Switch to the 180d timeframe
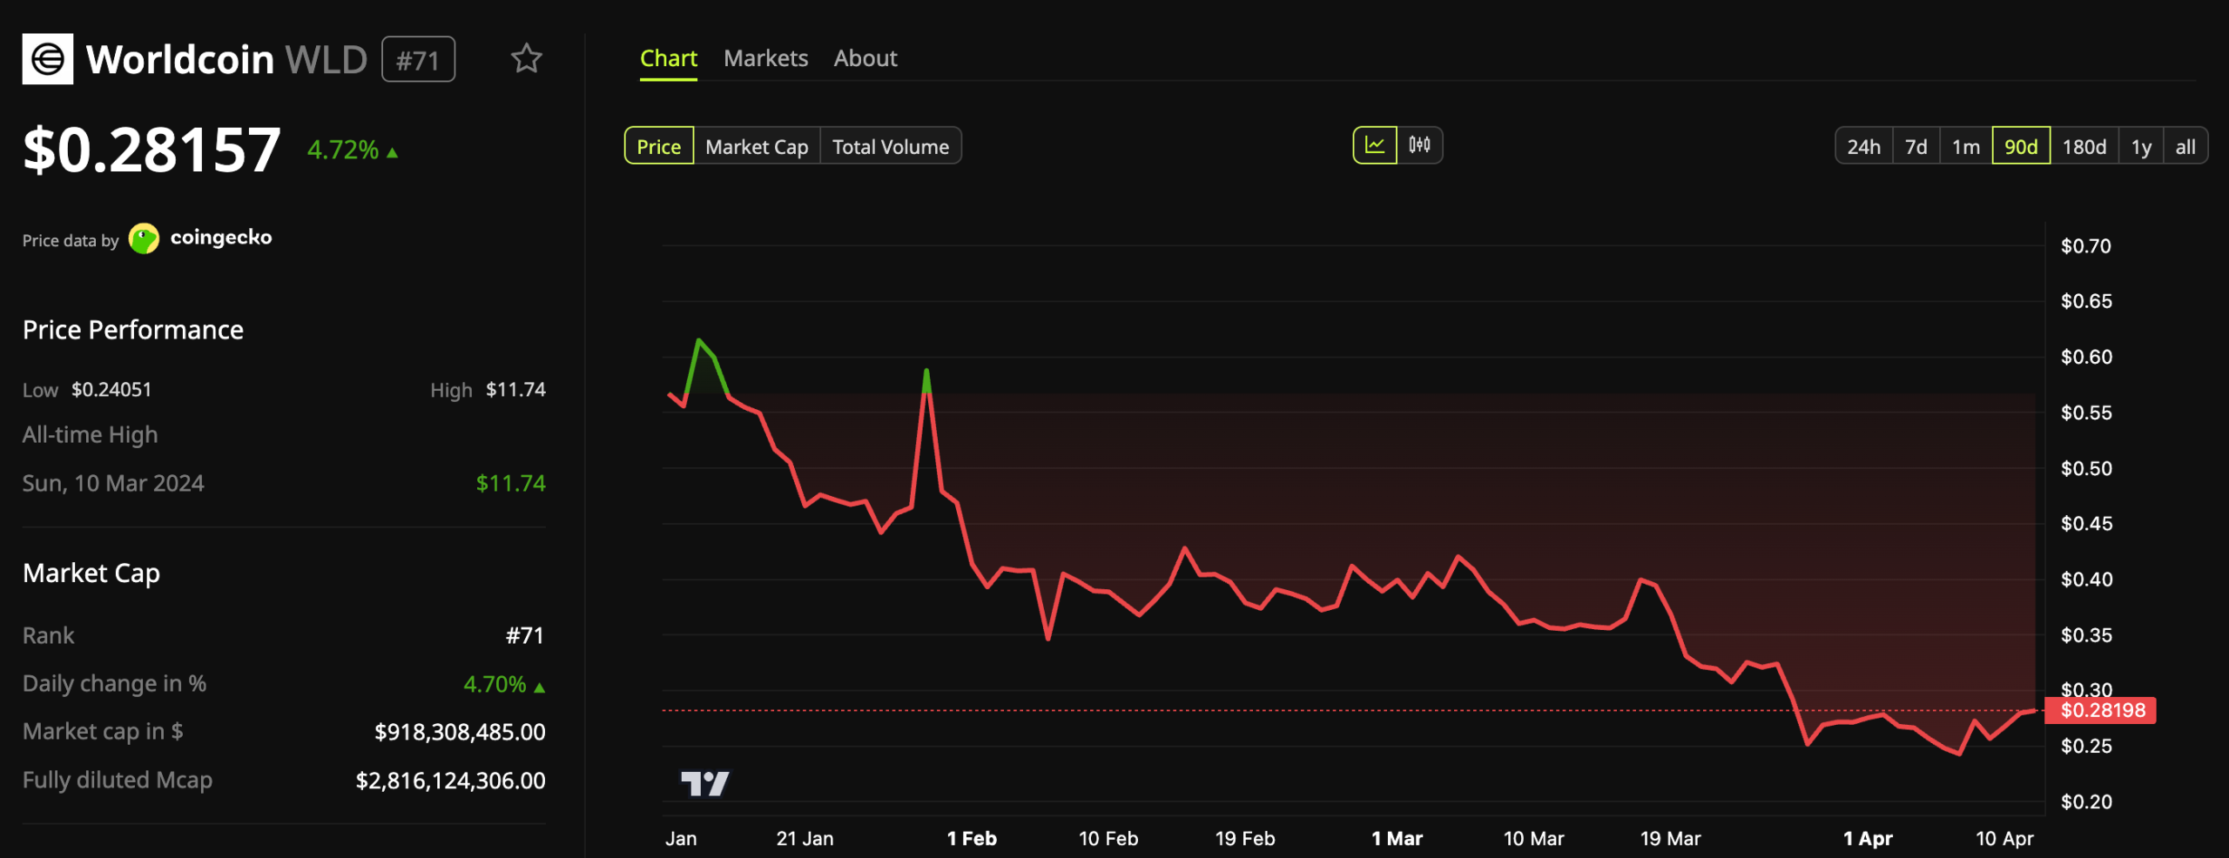The height and width of the screenshot is (858, 2229). tap(2084, 146)
